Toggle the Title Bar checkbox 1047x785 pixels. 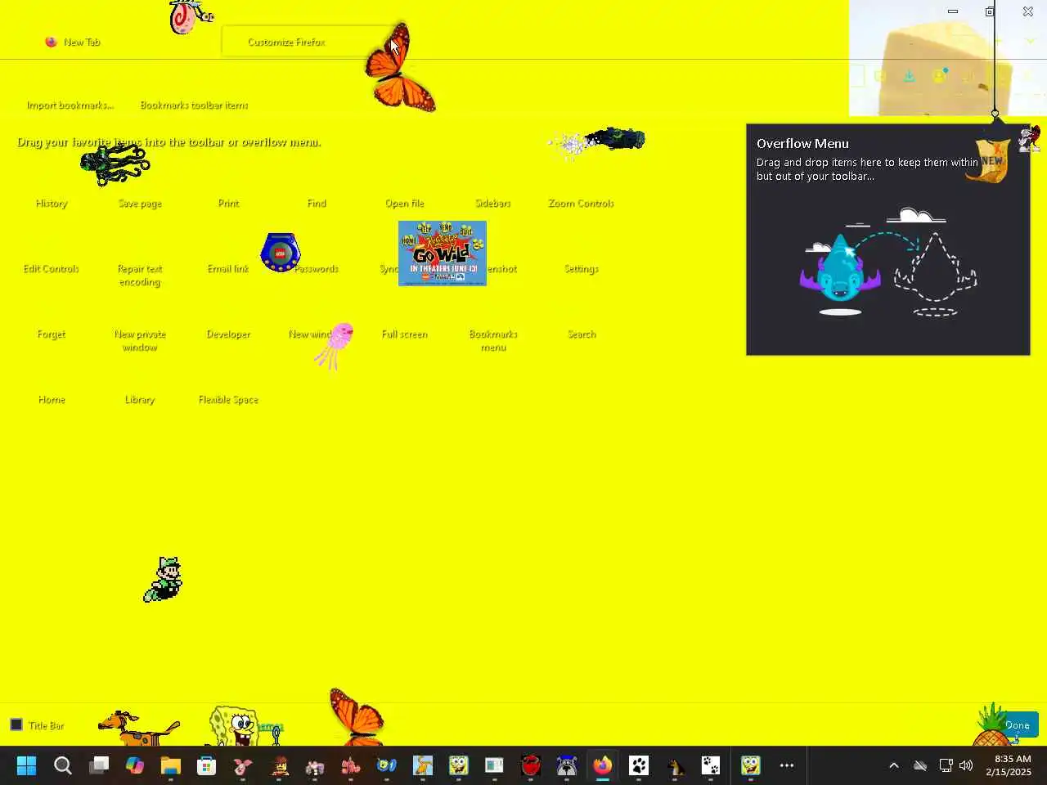(16, 725)
